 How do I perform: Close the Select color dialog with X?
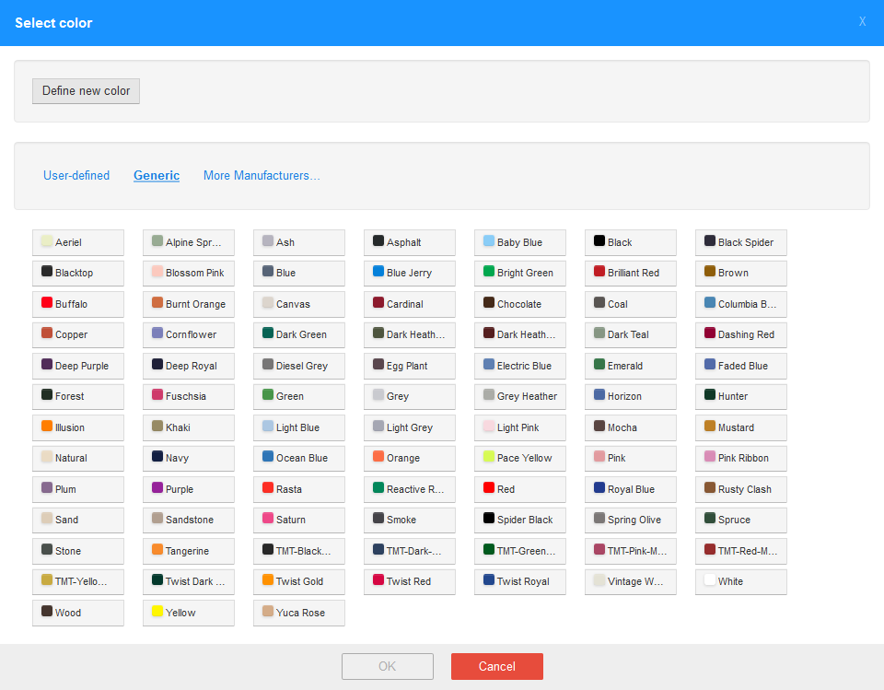coord(862,22)
